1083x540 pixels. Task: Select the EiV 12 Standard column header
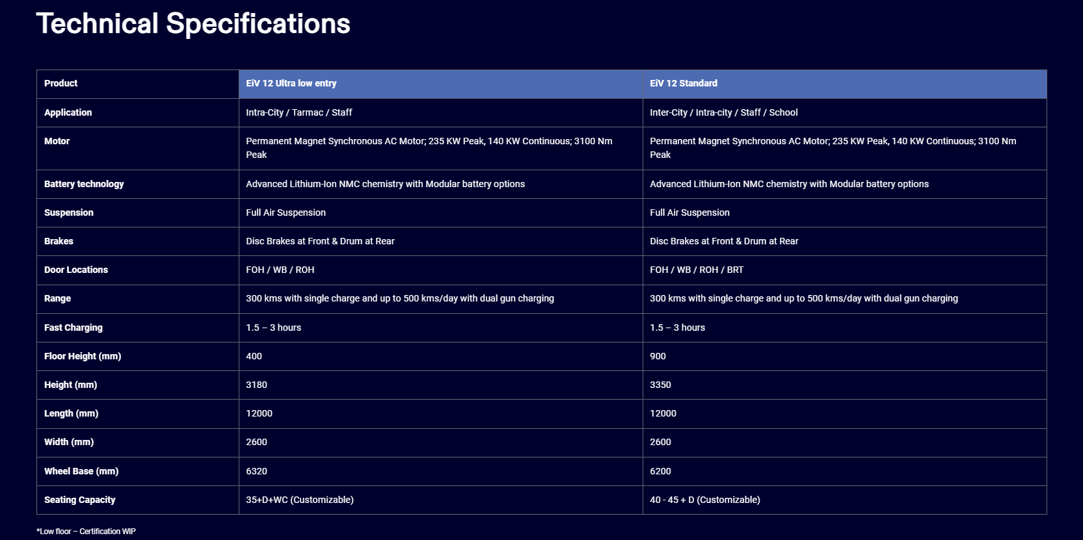click(684, 83)
